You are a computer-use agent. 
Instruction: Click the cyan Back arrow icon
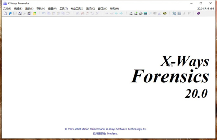coord(116,13)
